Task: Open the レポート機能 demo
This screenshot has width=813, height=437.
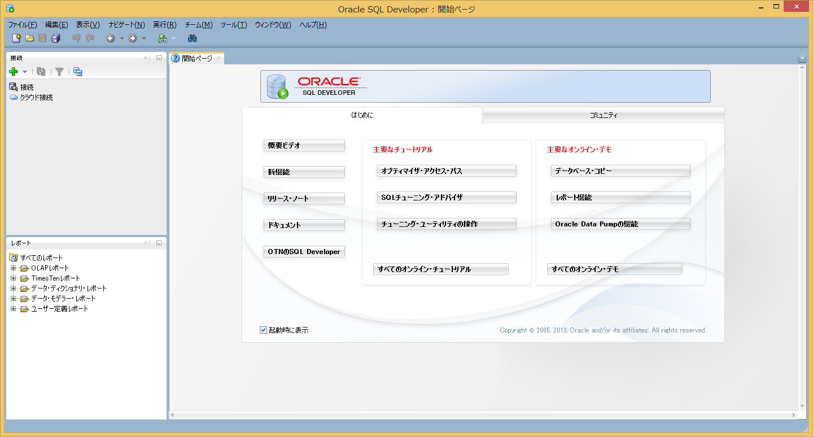Action: click(x=620, y=198)
